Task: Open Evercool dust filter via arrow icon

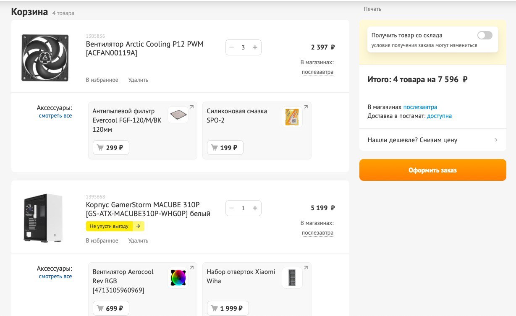Action: [192, 107]
